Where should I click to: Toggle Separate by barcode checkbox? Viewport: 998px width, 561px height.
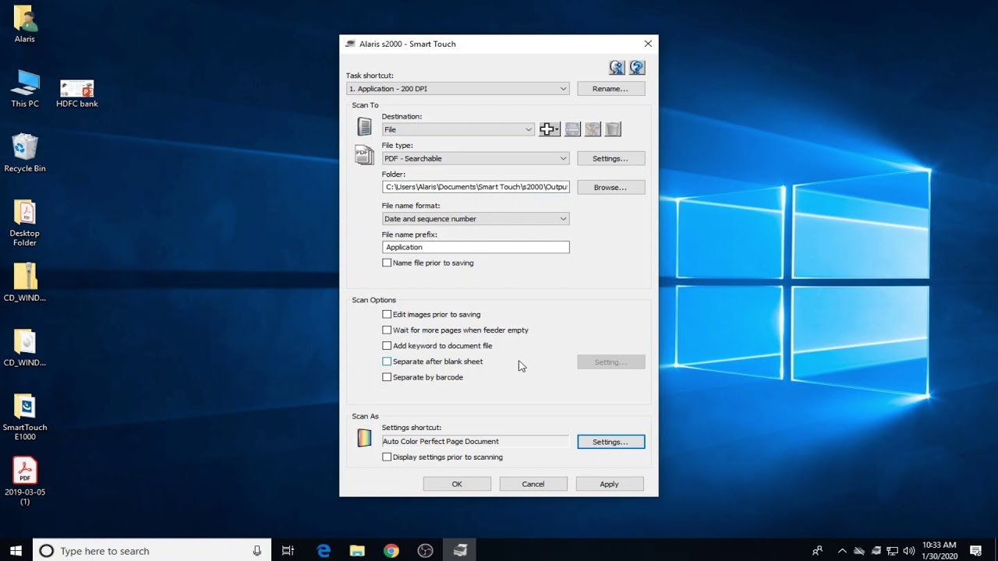coord(387,377)
